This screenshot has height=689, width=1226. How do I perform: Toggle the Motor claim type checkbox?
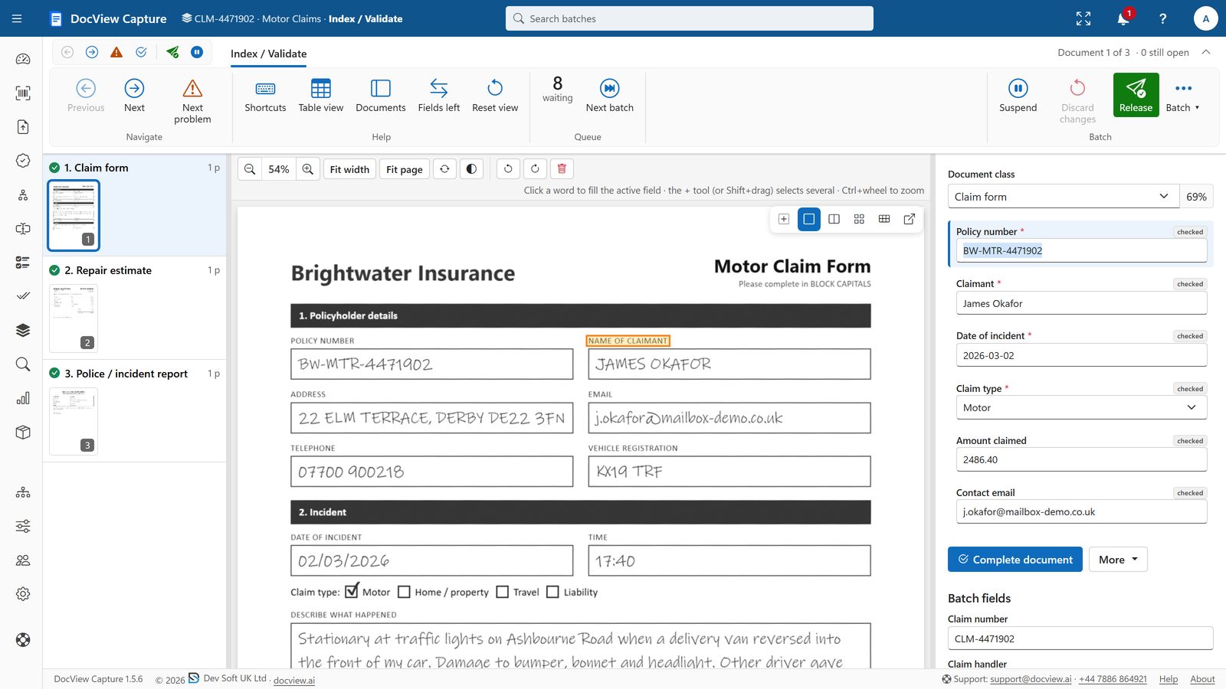pos(352,591)
